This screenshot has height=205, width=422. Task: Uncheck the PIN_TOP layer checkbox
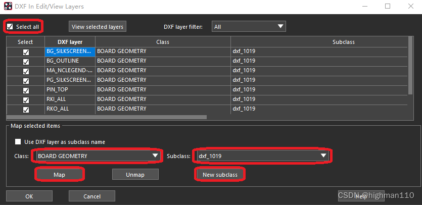tap(26, 90)
